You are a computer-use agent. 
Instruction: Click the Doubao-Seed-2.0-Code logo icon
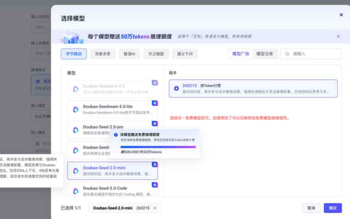tap(75, 191)
